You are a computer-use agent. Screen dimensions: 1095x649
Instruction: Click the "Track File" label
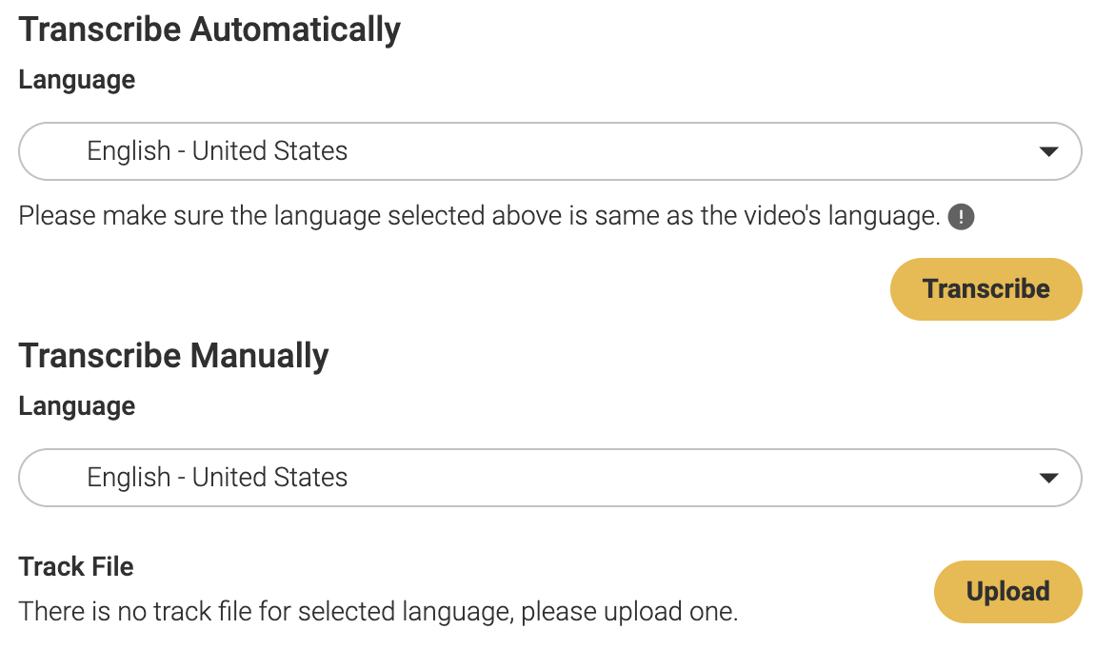click(x=76, y=567)
